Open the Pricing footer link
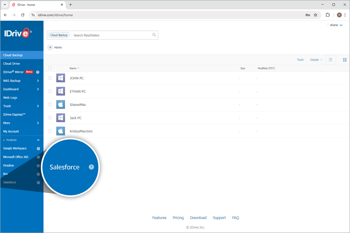Screen dimensions: 350x233 pyautogui.click(x=178, y=218)
